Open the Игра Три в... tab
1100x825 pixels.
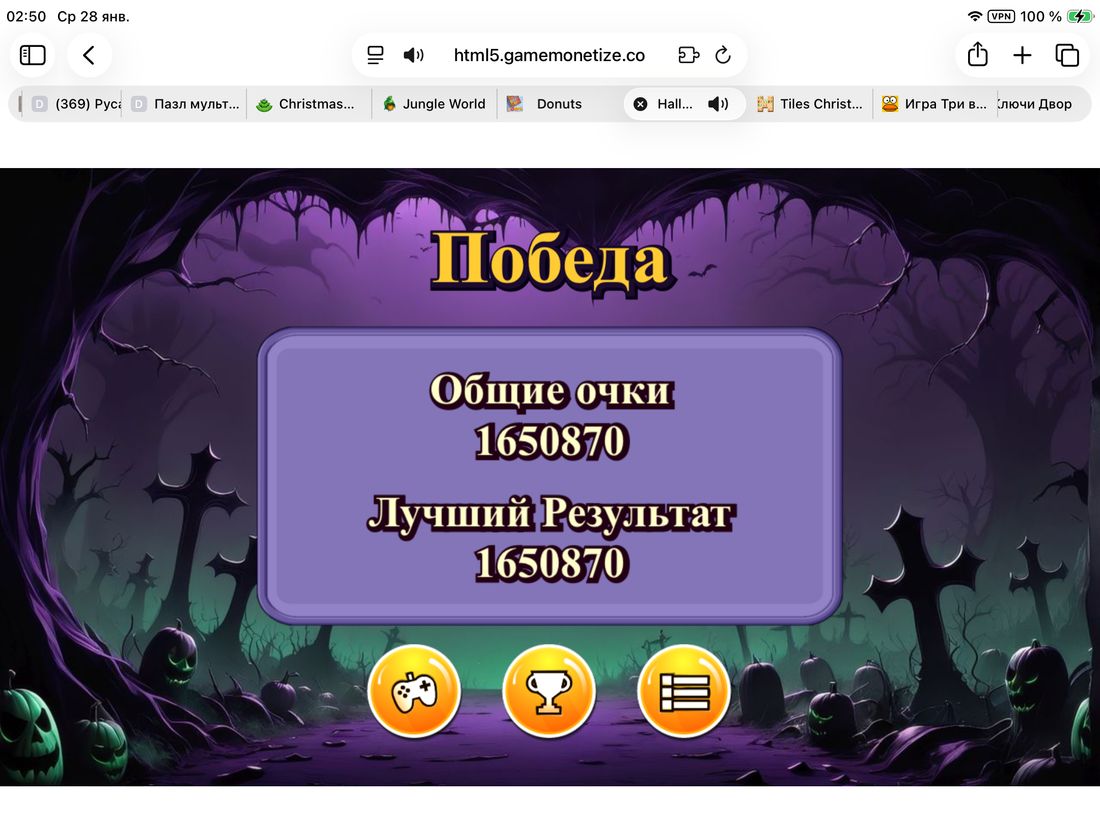pyautogui.click(x=935, y=104)
